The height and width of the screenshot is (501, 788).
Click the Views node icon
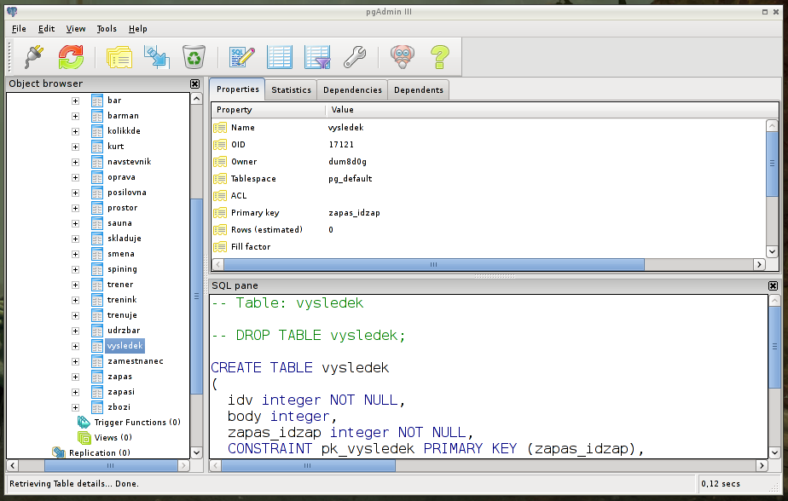84,438
